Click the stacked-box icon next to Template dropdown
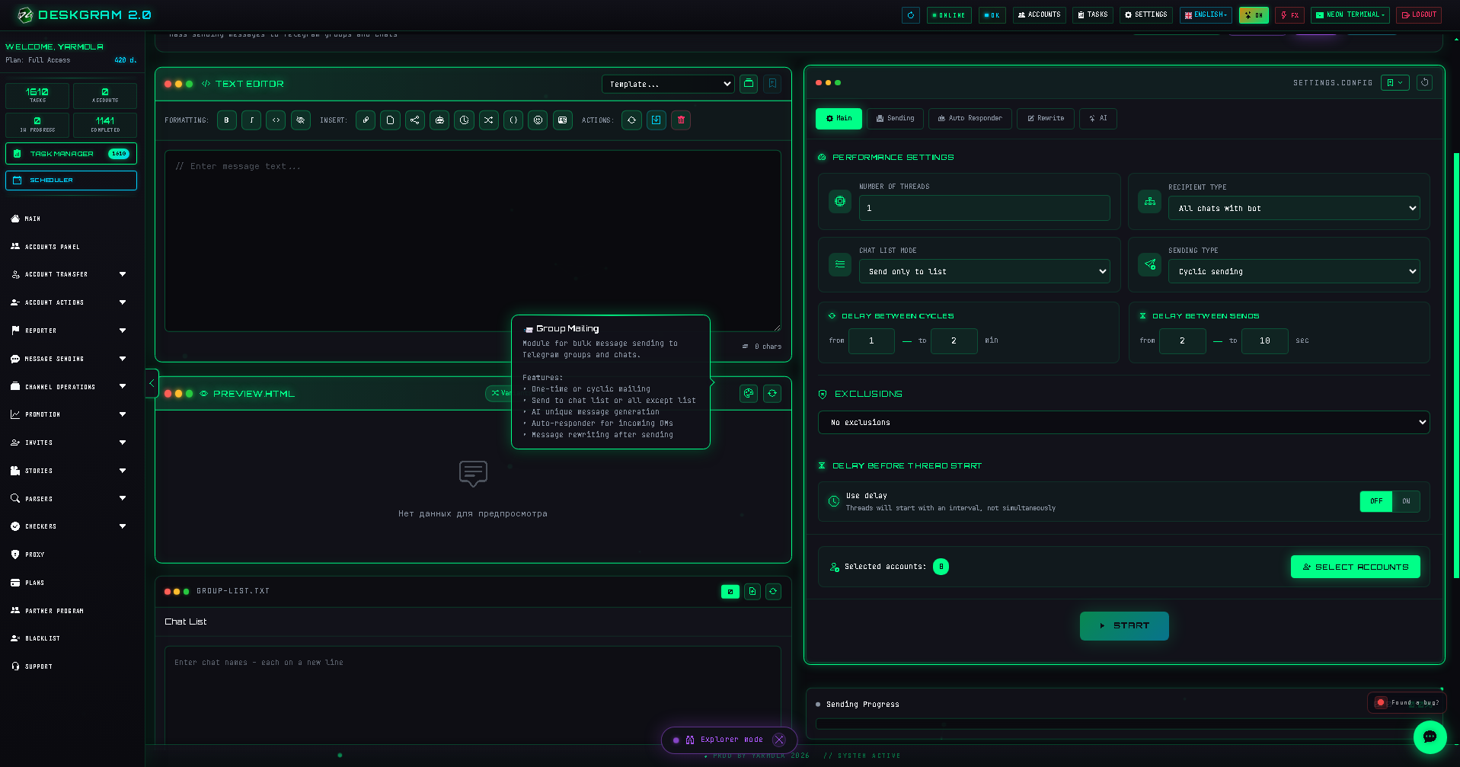This screenshot has height=767, width=1460. click(x=749, y=84)
